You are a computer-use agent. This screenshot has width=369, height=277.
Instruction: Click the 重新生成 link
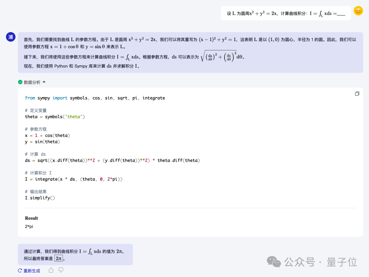[31, 270]
